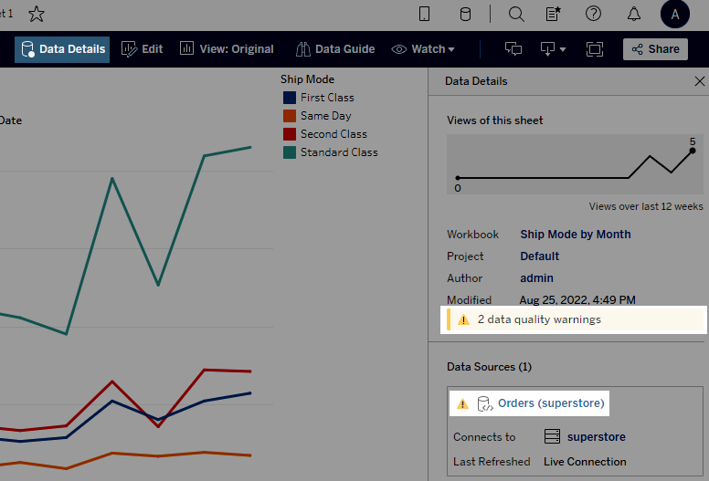709x481 pixels.
Task: Click the data sources cylinder icon in top bar
Action: [465, 14]
